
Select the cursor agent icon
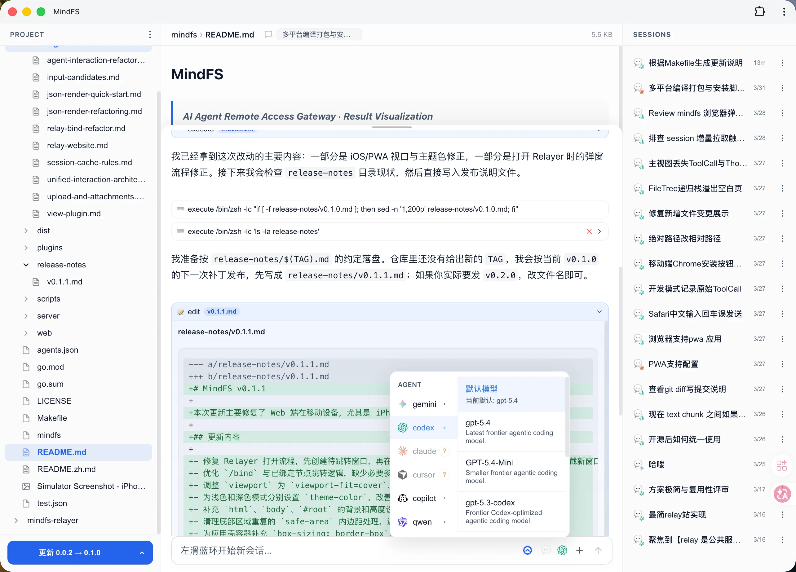click(403, 474)
